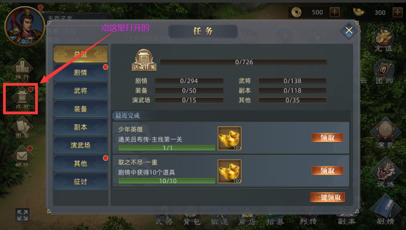Select the 演武场 task tab

81,145
